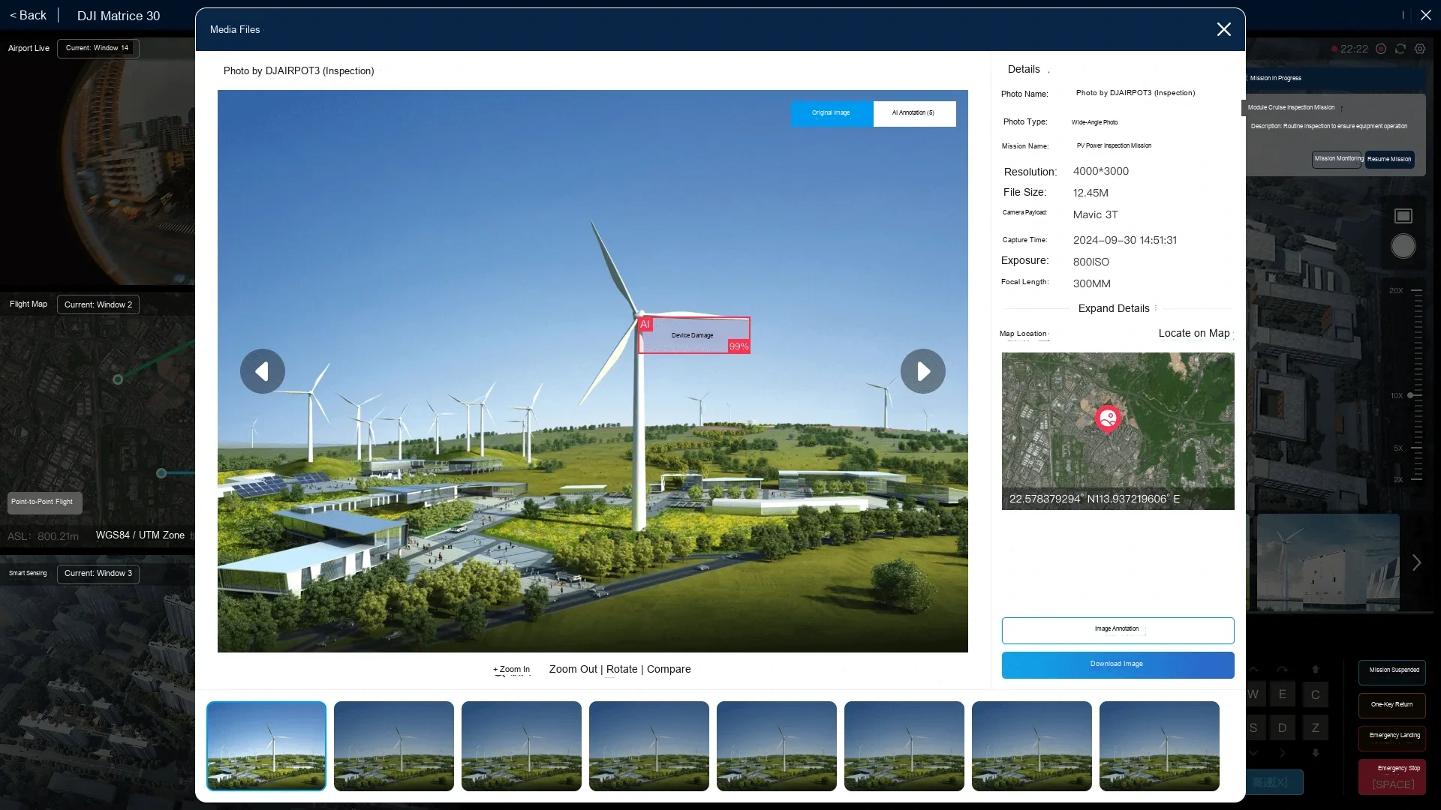Switch to AI Annotation (5) view
This screenshot has width=1441, height=810.
(x=914, y=113)
